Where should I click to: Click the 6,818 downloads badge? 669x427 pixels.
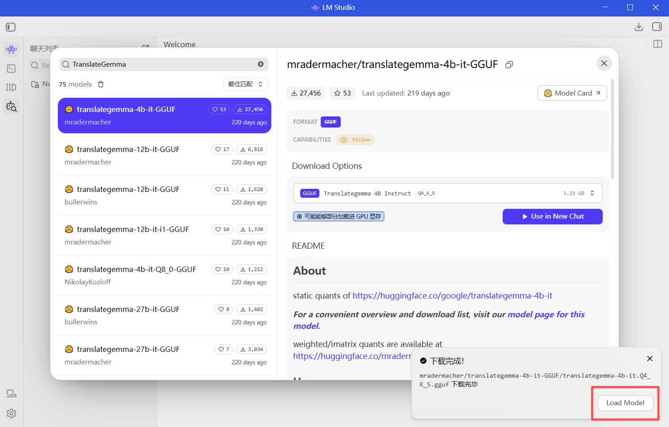pyautogui.click(x=251, y=149)
